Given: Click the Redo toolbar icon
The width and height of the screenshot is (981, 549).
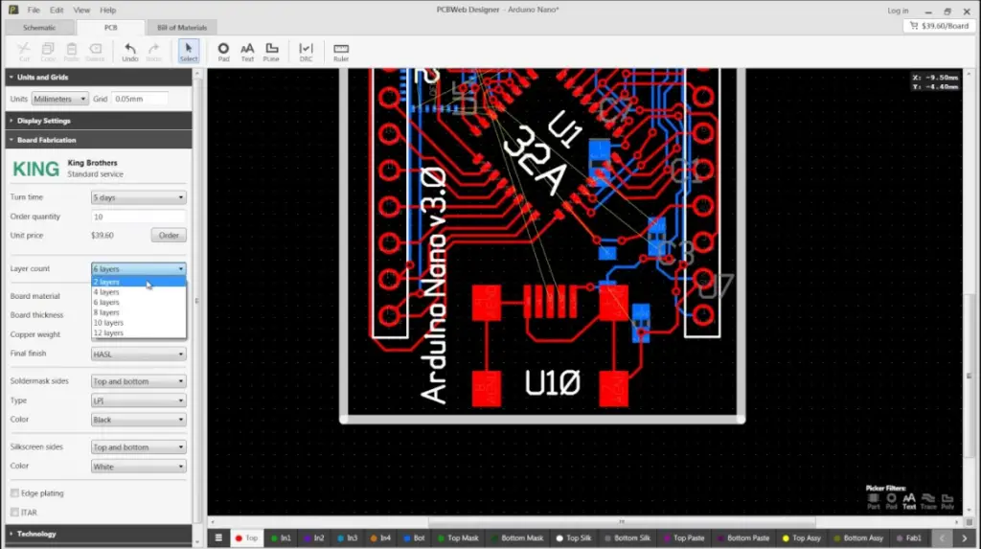Looking at the screenshot, I should tap(153, 52).
